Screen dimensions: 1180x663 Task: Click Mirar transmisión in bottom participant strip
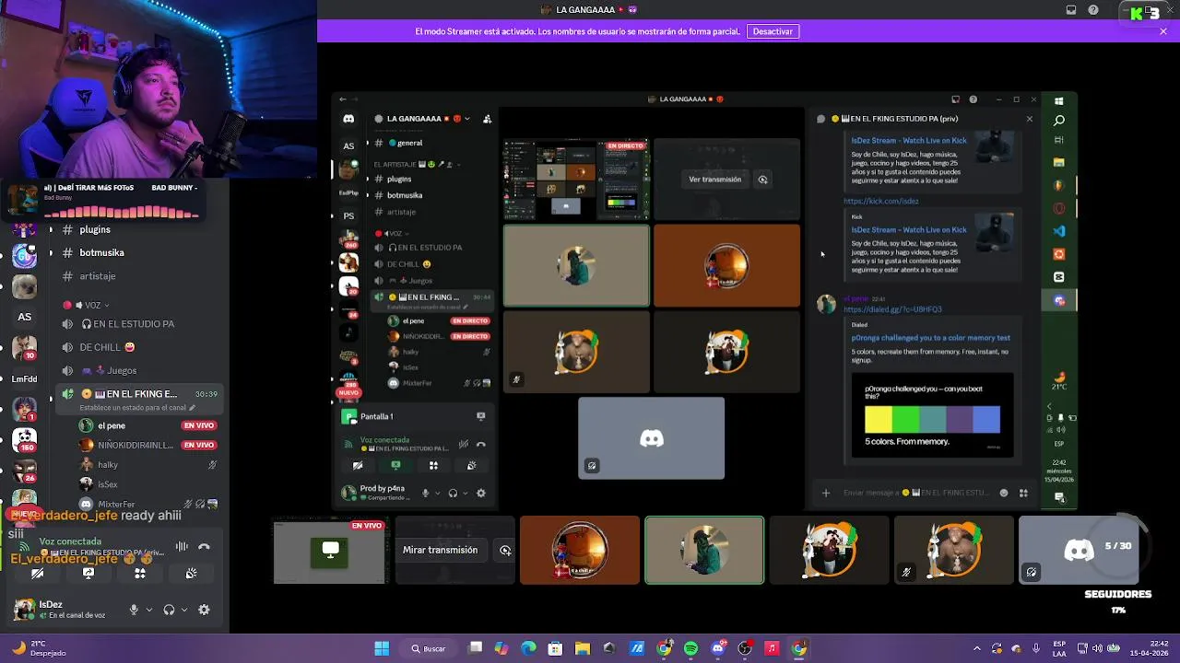[x=440, y=550]
